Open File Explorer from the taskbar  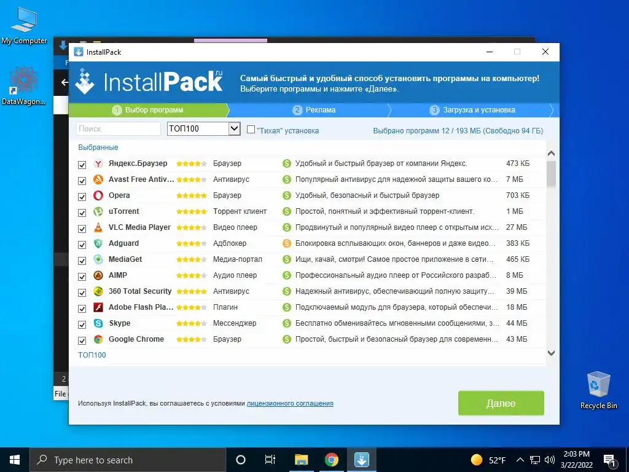[301, 460]
